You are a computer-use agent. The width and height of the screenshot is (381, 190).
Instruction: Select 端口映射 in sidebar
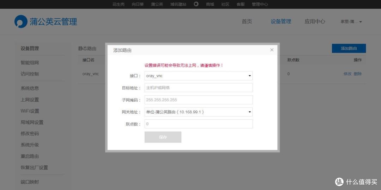30,182
